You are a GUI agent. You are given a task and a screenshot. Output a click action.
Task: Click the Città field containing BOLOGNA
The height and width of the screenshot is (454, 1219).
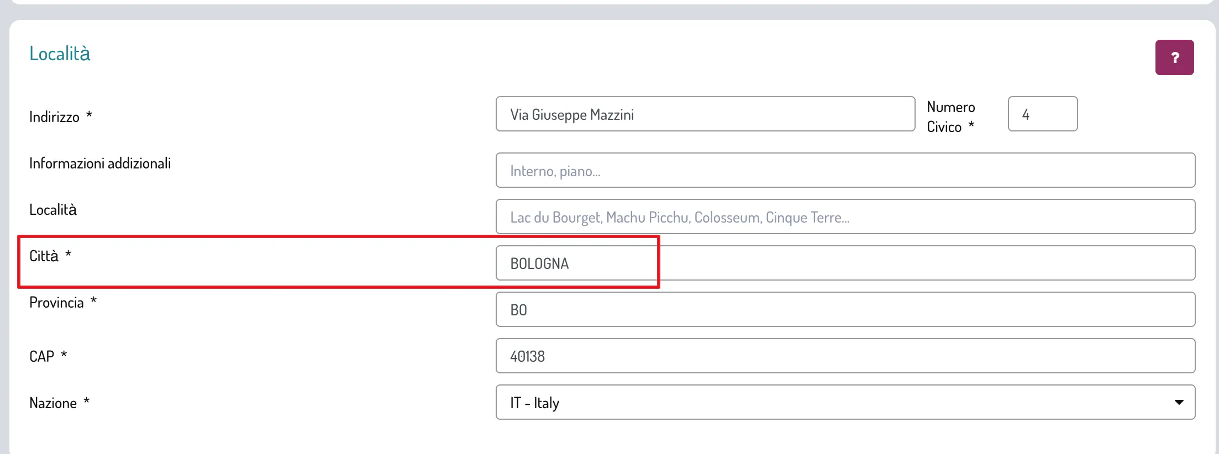845,263
